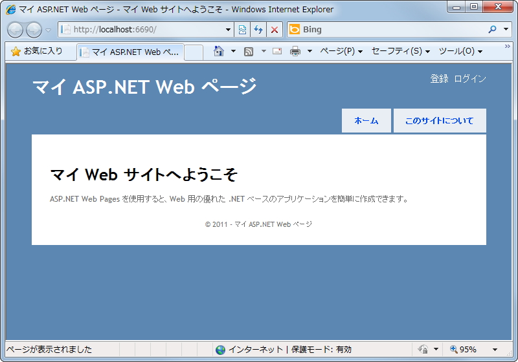This screenshot has width=518, height=362.
Task: Expand the privacy status dropdown arrow
Action: (436, 349)
